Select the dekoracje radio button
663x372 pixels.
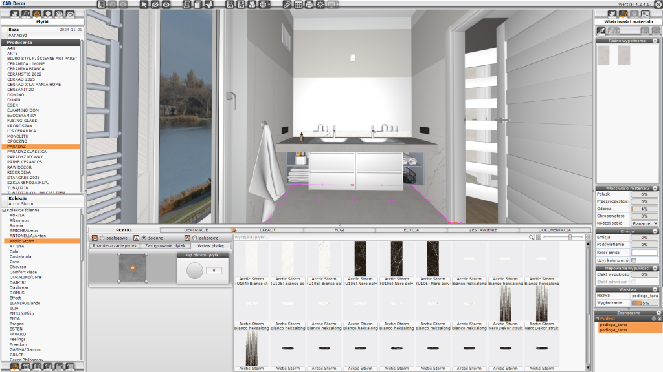click(194, 238)
